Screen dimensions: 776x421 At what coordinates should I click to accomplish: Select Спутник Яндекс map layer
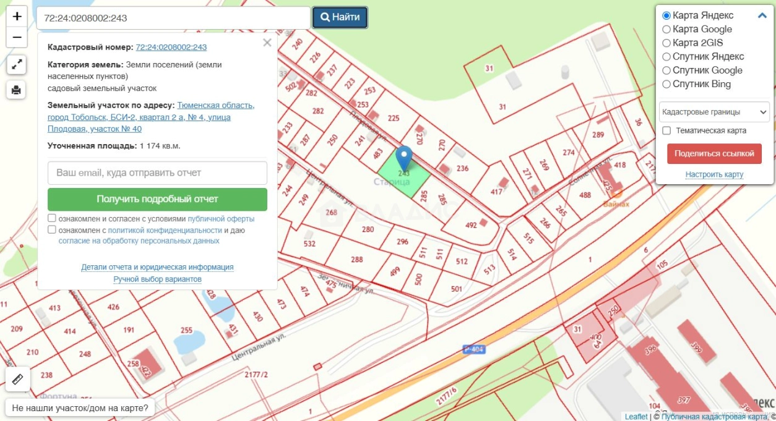(x=666, y=57)
